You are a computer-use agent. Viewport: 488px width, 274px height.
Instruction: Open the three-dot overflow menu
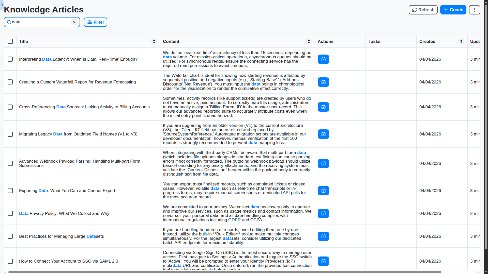point(474,10)
